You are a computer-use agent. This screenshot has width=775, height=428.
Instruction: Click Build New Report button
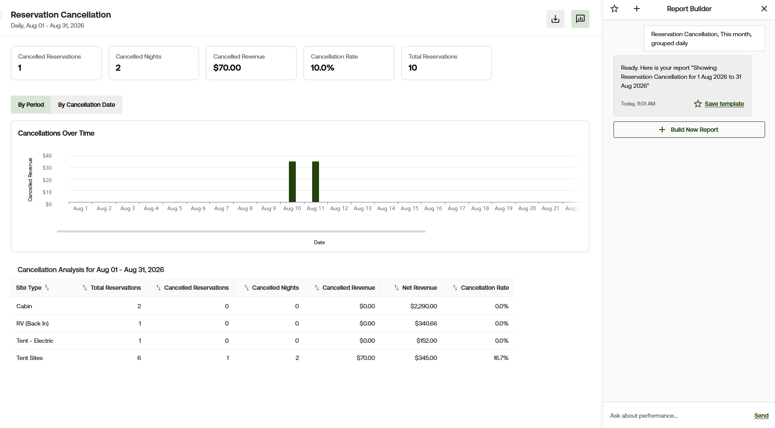pos(689,130)
